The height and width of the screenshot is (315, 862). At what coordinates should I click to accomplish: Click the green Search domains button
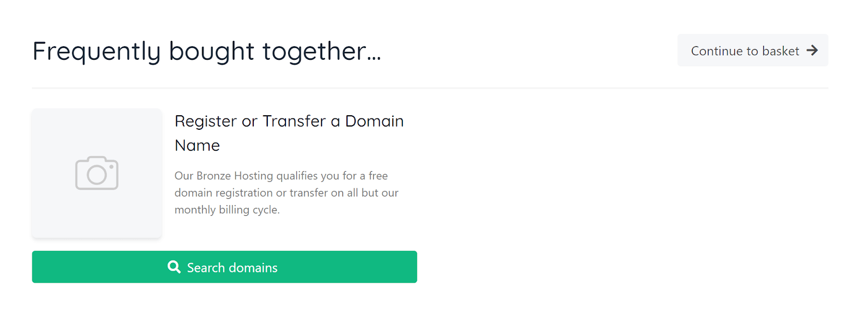[x=224, y=267]
